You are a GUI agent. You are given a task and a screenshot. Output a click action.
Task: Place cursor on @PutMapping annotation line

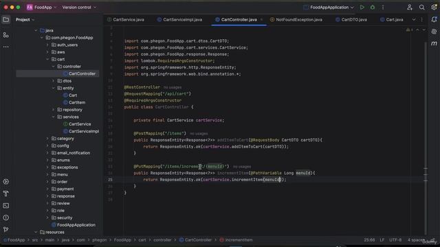[181, 167]
